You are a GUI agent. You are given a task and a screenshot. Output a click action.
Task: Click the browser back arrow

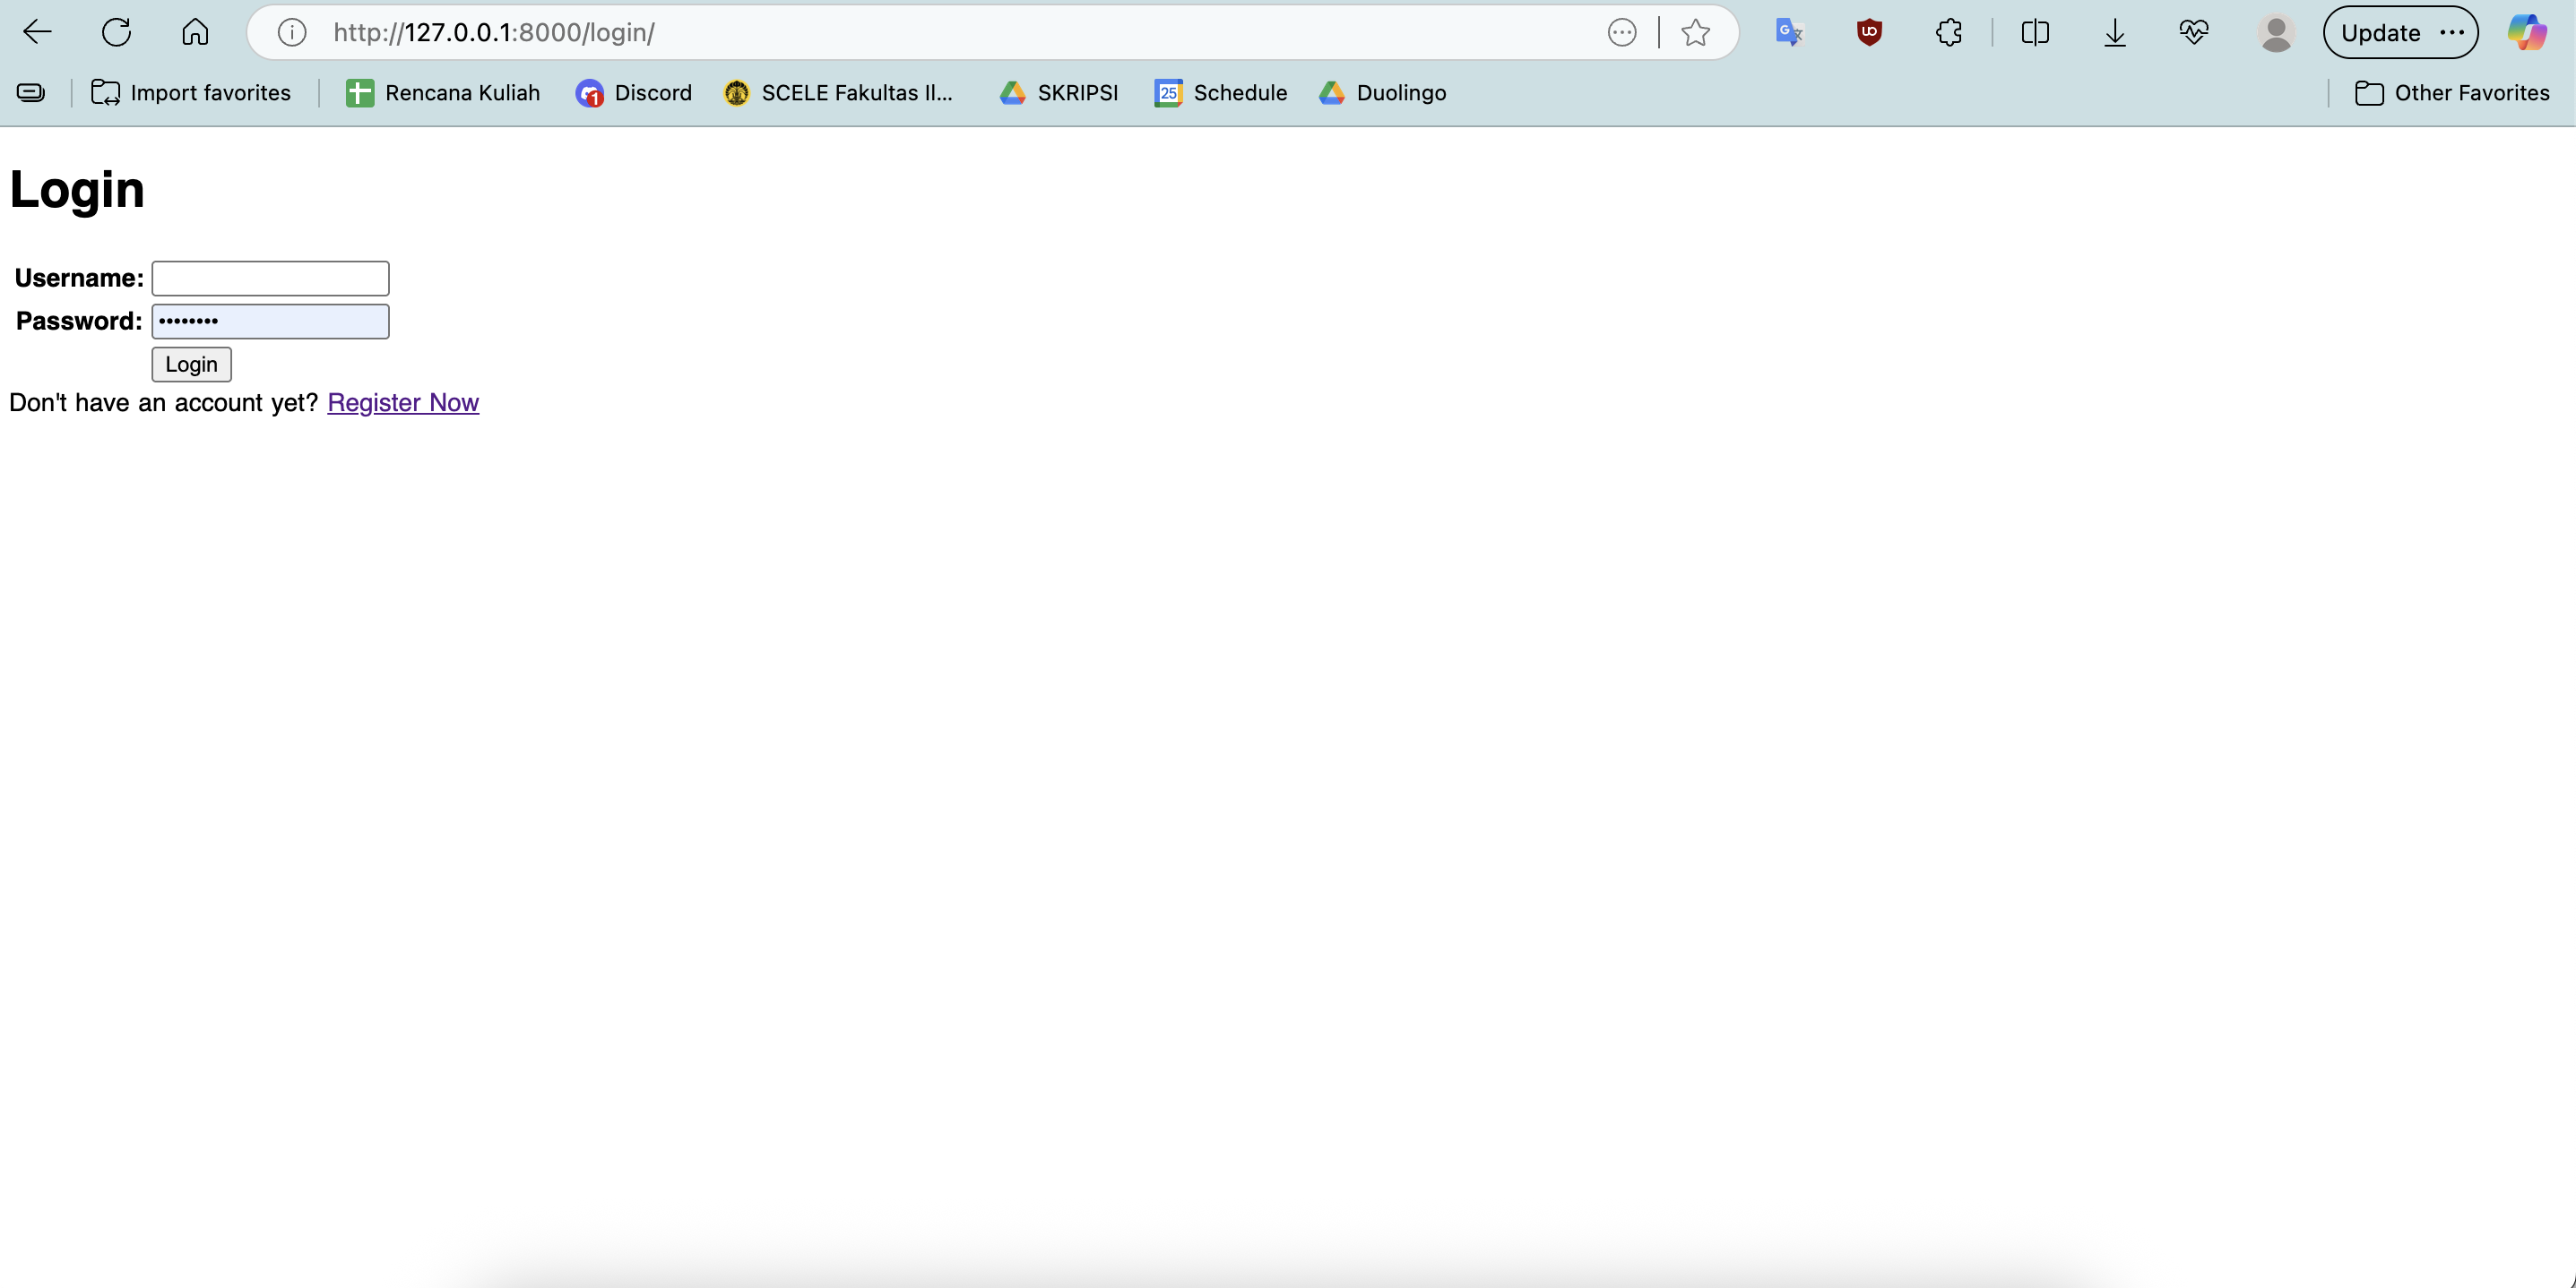(37, 32)
